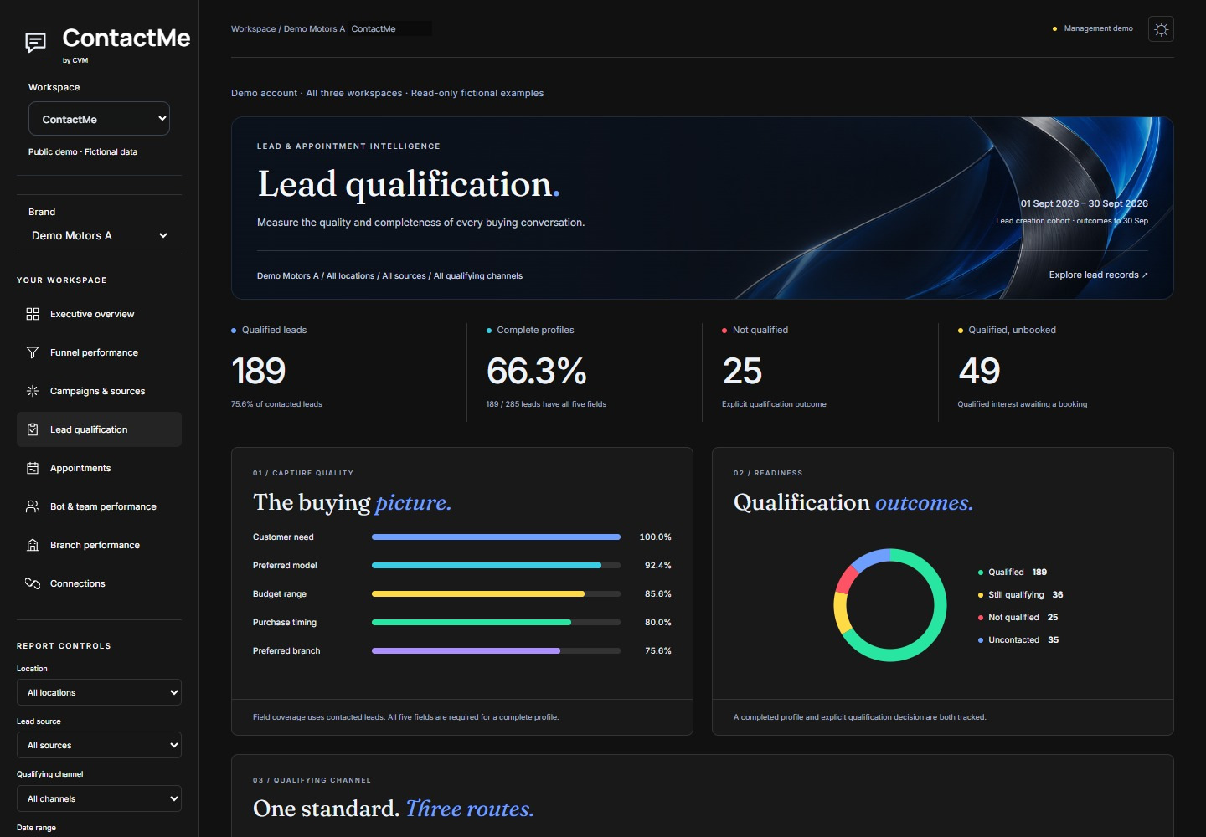Click the Management demo status label
Image resolution: width=1206 pixels, height=837 pixels.
[x=1098, y=28]
